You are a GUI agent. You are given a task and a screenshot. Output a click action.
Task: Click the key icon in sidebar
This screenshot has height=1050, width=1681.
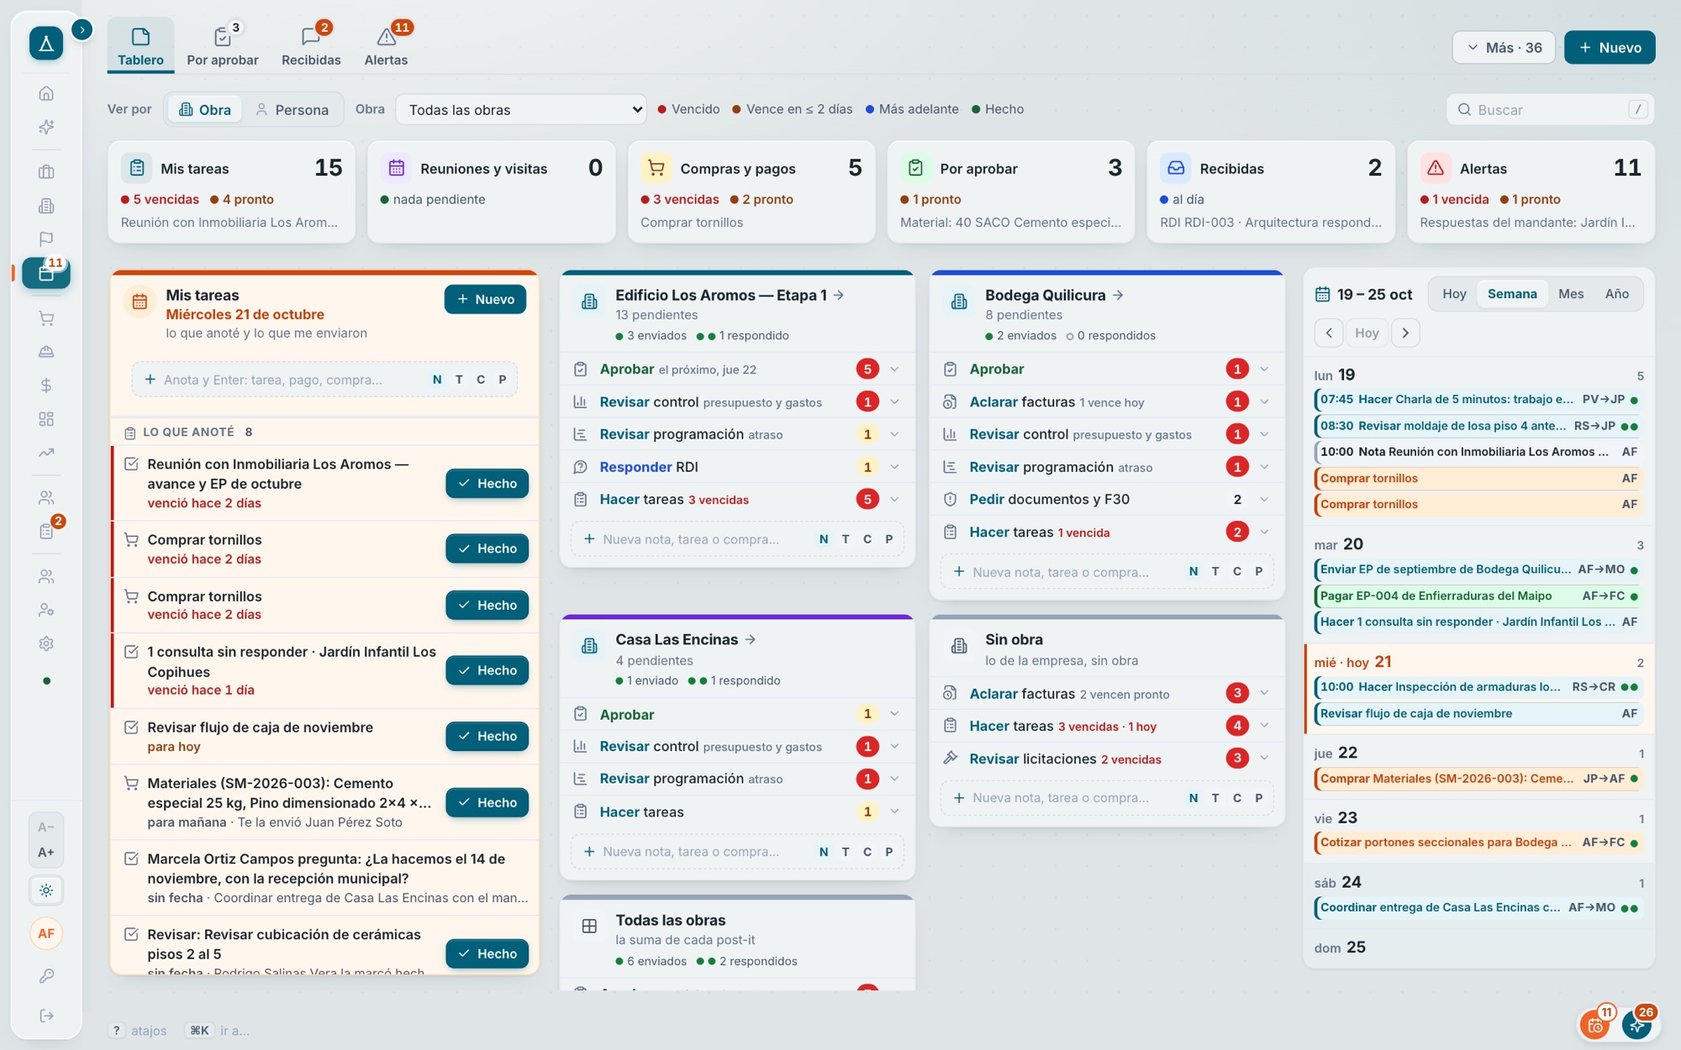46,976
